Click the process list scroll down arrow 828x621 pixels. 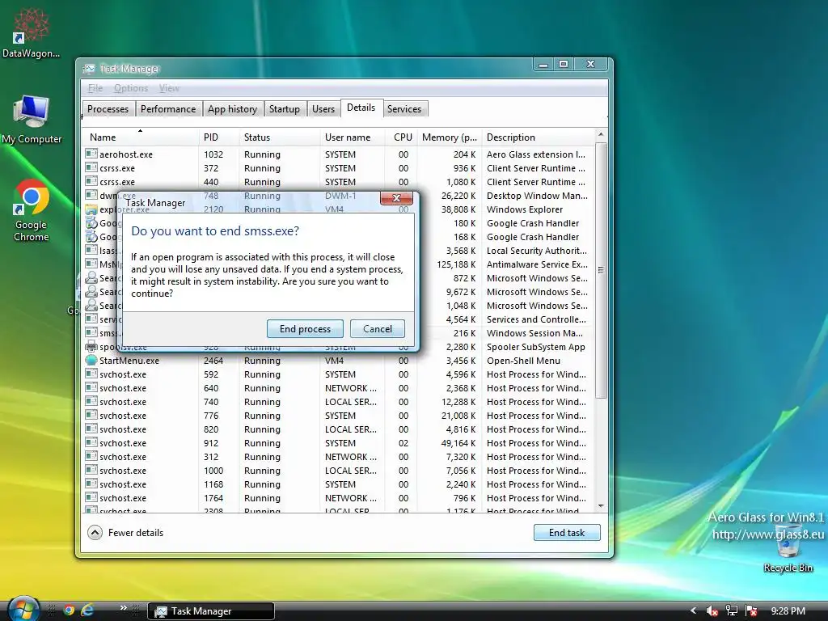(x=601, y=506)
